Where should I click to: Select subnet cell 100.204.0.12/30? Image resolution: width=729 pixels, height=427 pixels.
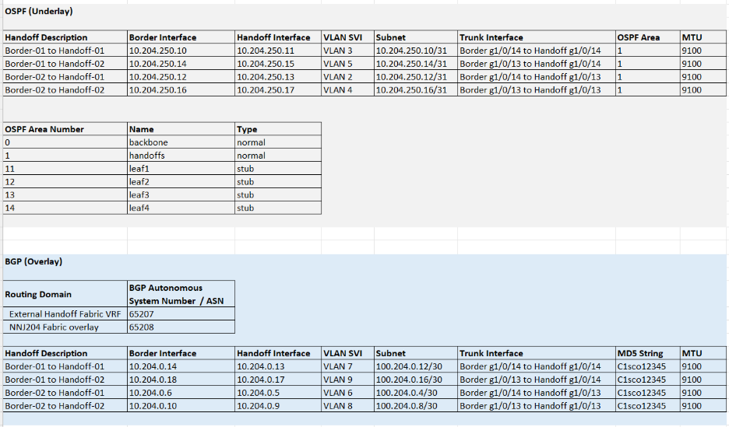(416, 366)
